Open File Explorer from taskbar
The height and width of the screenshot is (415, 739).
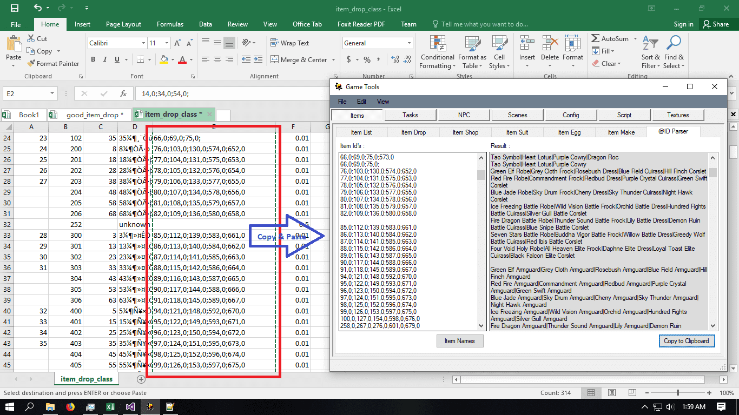tap(50, 407)
